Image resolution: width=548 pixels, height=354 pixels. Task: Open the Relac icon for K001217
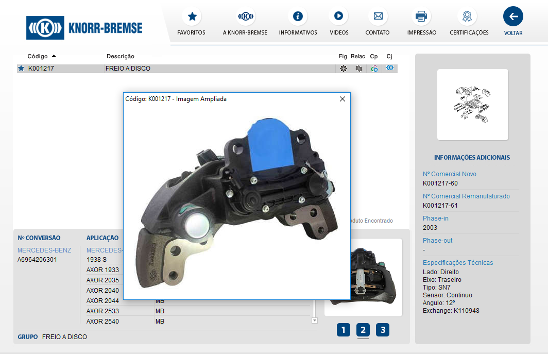pos(358,69)
